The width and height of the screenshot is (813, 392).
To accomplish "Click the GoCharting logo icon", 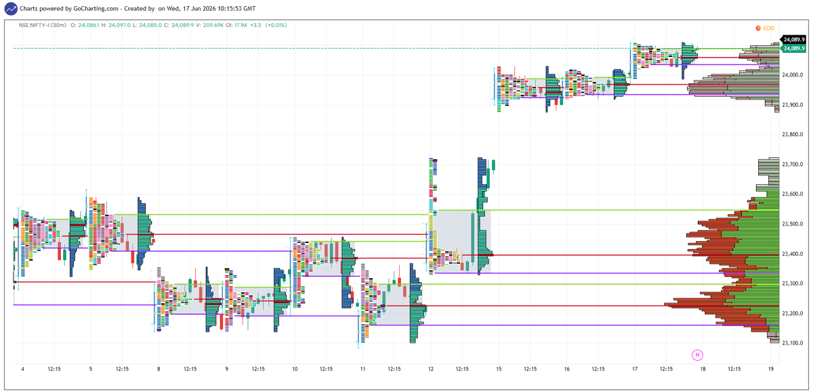I will [x=9, y=9].
